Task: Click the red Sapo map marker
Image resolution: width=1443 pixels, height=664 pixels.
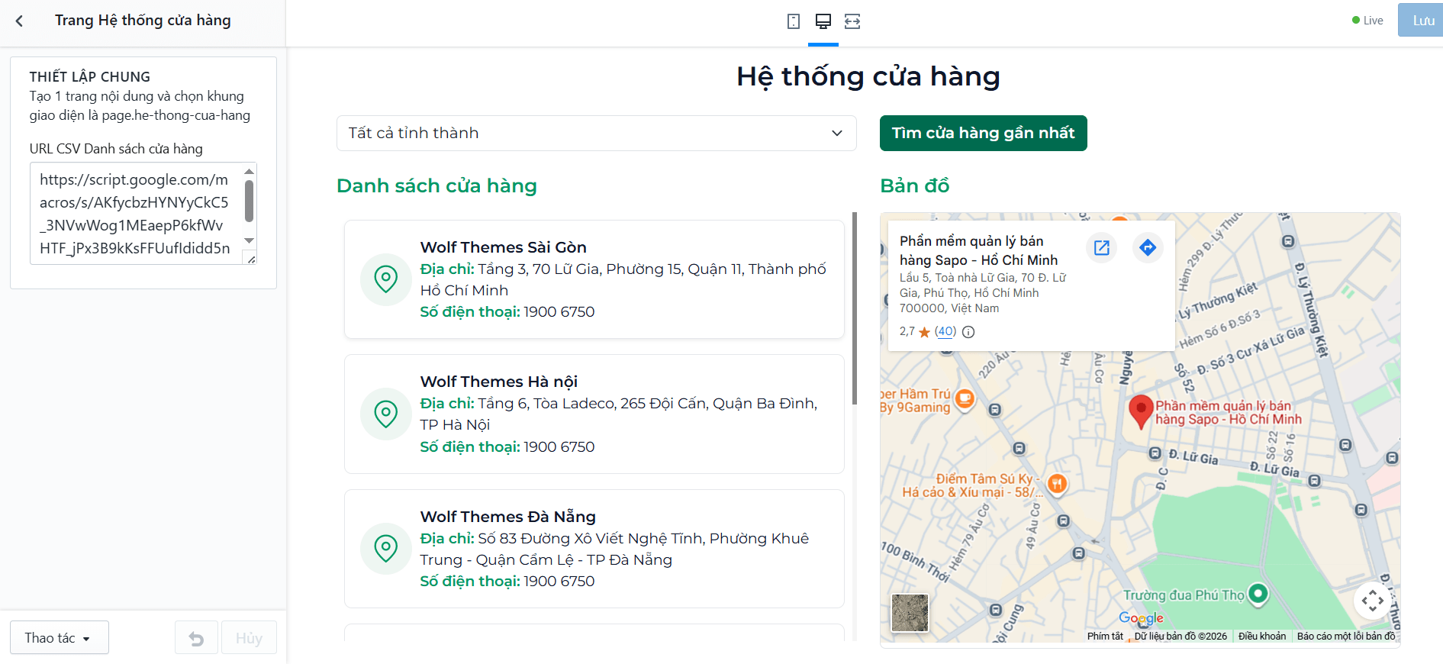Action: [x=1141, y=411]
